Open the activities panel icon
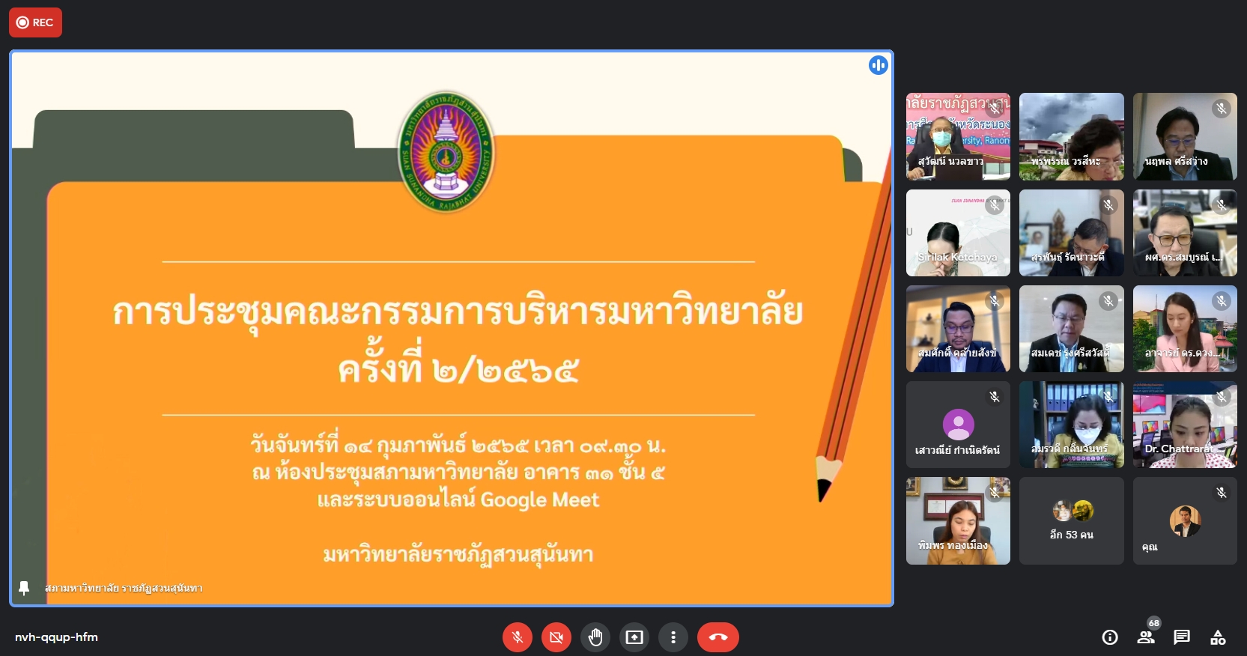This screenshot has width=1247, height=656. pyautogui.click(x=1218, y=637)
